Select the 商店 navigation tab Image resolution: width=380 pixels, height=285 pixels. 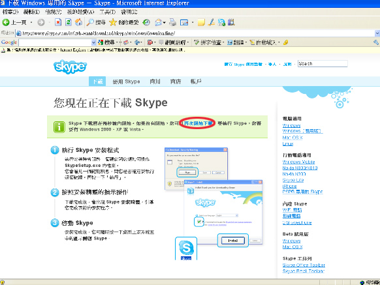(x=176, y=82)
